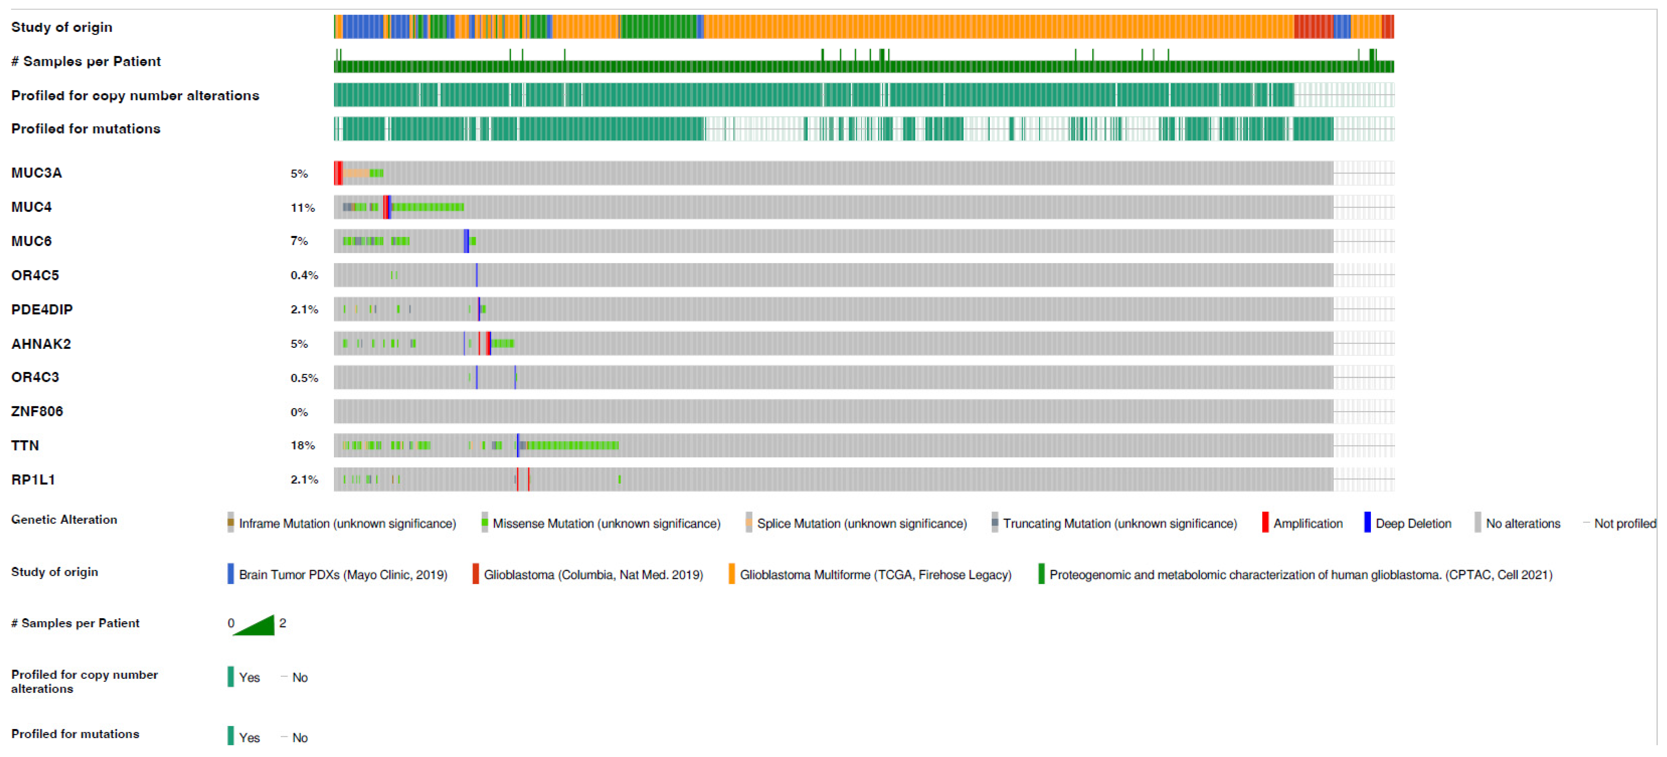
Task: Click the Brain Tumor PDXs blue study icon
Action: pyautogui.click(x=230, y=574)
